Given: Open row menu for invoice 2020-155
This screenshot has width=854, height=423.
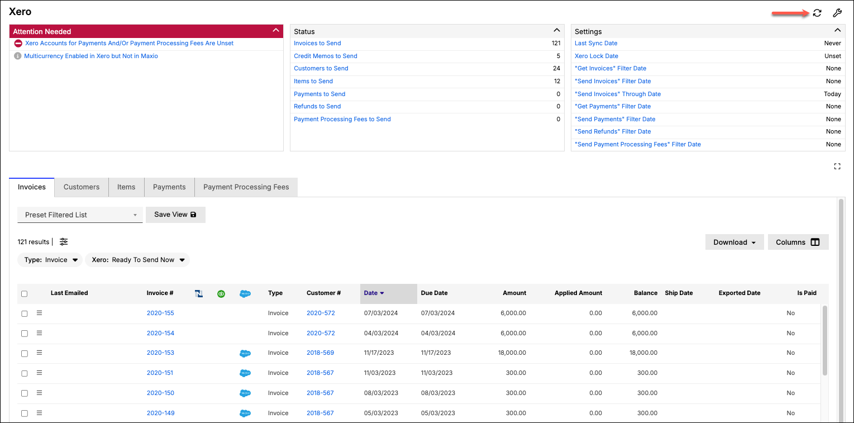Looking at the screenshot, I should pos(40,313).
